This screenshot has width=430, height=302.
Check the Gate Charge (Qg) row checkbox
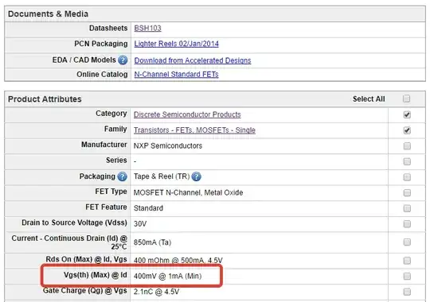point(407,292)
